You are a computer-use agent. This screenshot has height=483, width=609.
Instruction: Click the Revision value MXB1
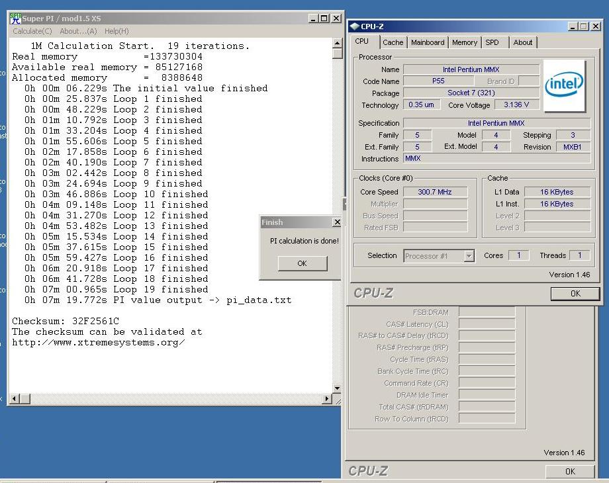(x=573, y=147)
